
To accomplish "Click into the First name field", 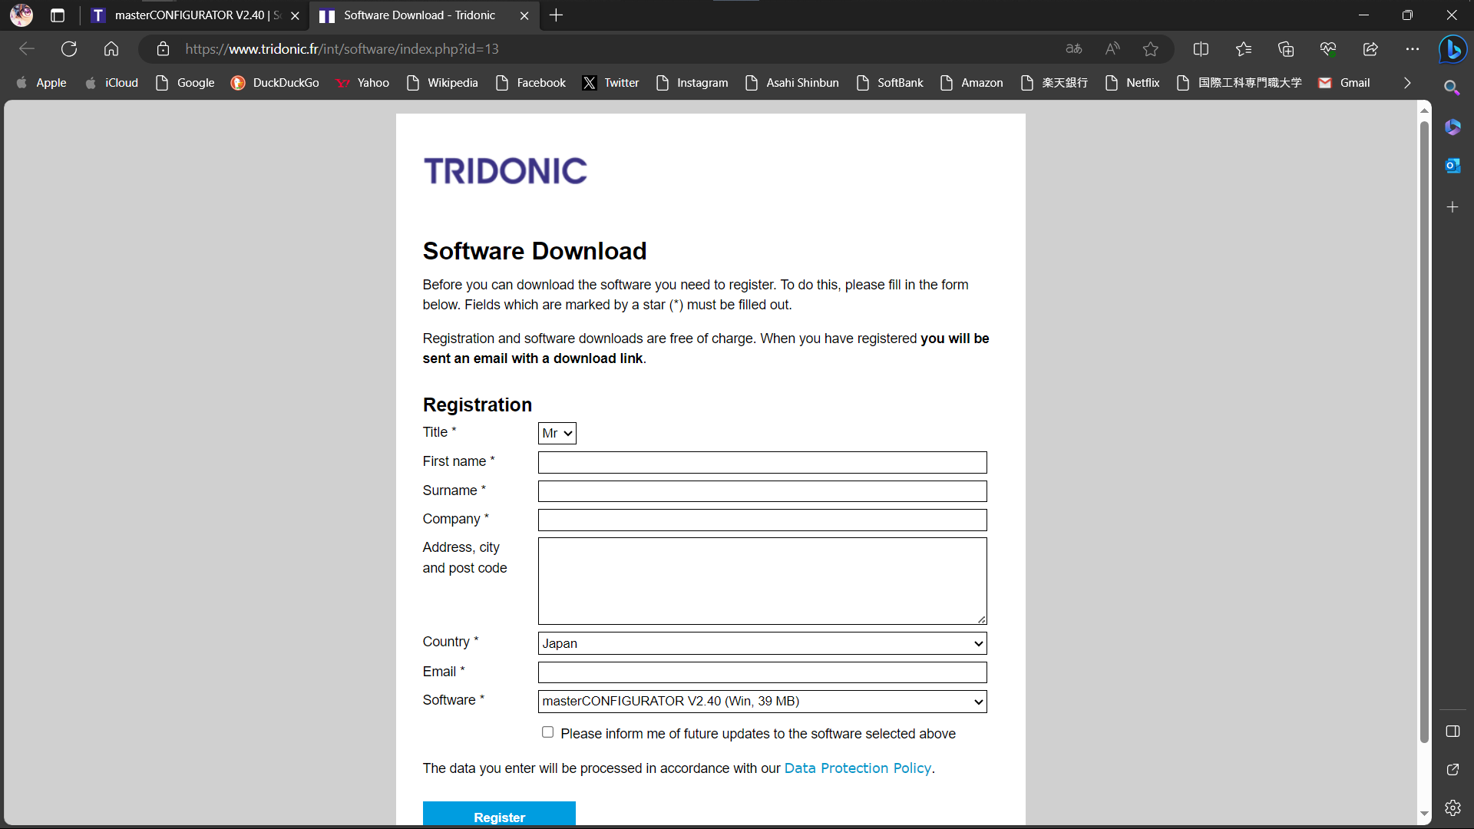I will pyautogui.click(x=762, y=462).
